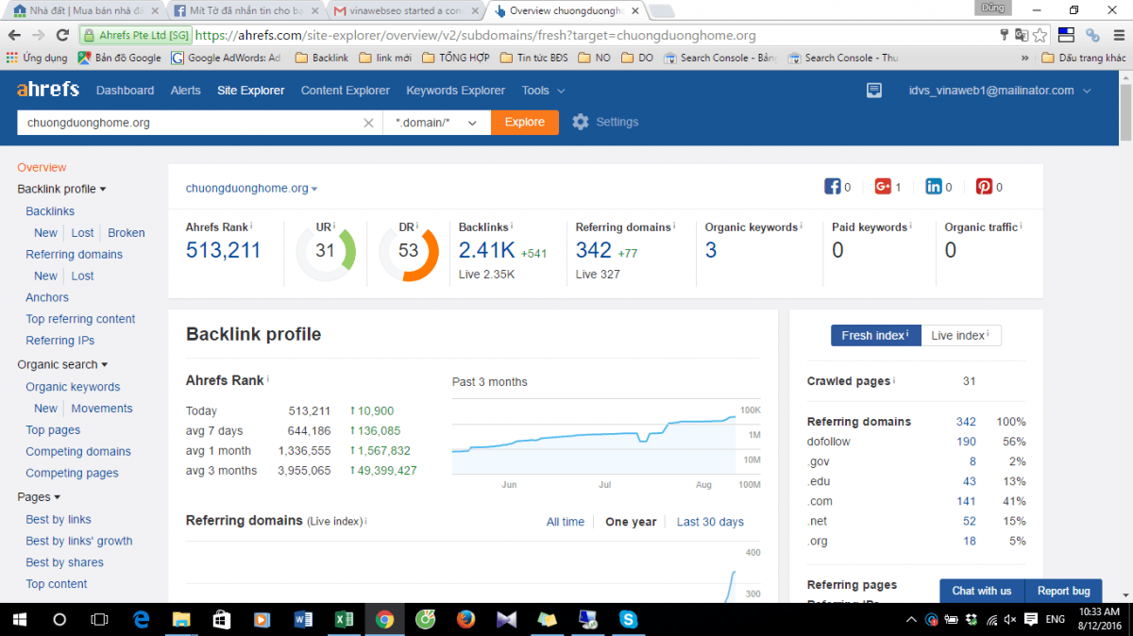The height and width of the screenshot is (636, 1133).
Task: Collapse the Backlink profile sidebar section
Action: 61,189
